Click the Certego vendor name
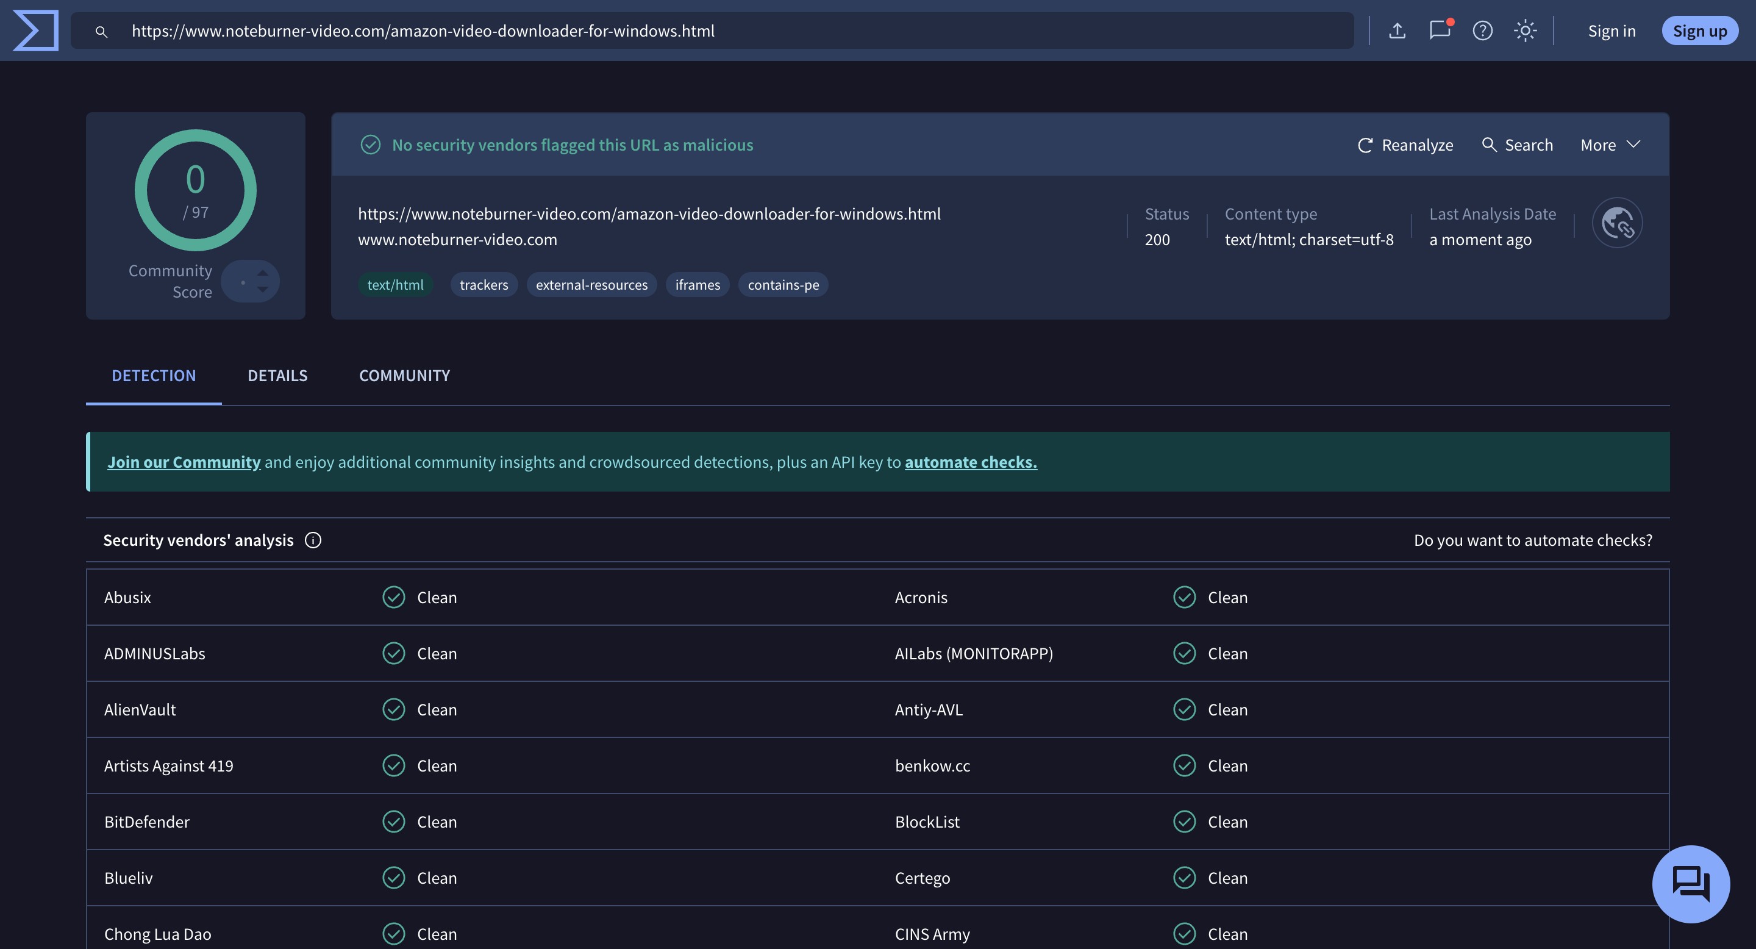The image size is (1756, 949). coord(923,878)
